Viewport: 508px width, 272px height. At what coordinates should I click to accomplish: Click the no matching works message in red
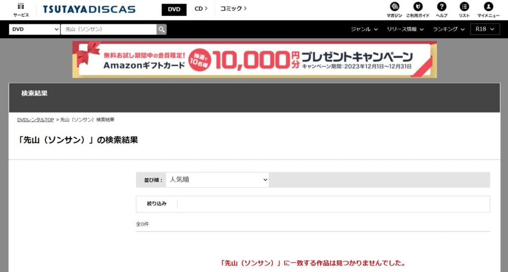click(312, 263)
